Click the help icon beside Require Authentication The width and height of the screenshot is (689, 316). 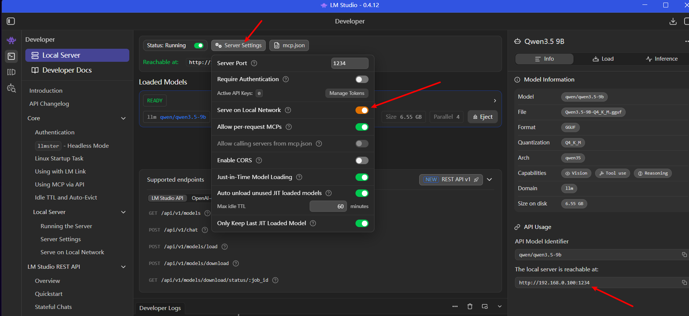(x=286, y=79)
